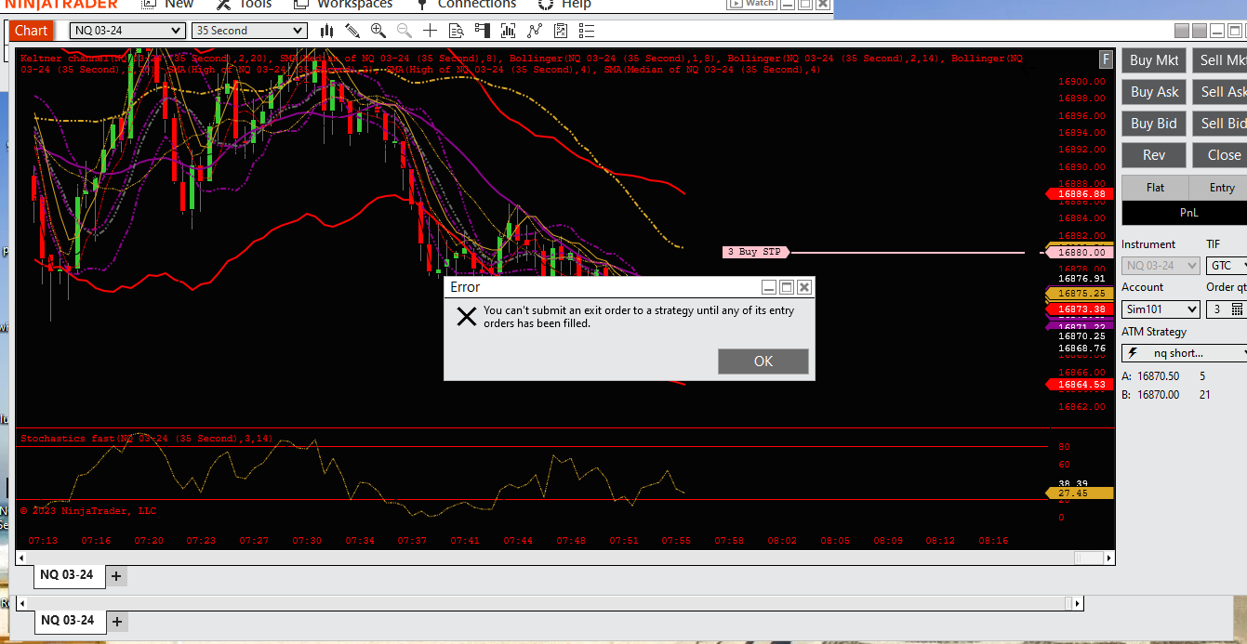Open the Tools menu
This screenshot has height=644, width=1247.
(245, 4)
